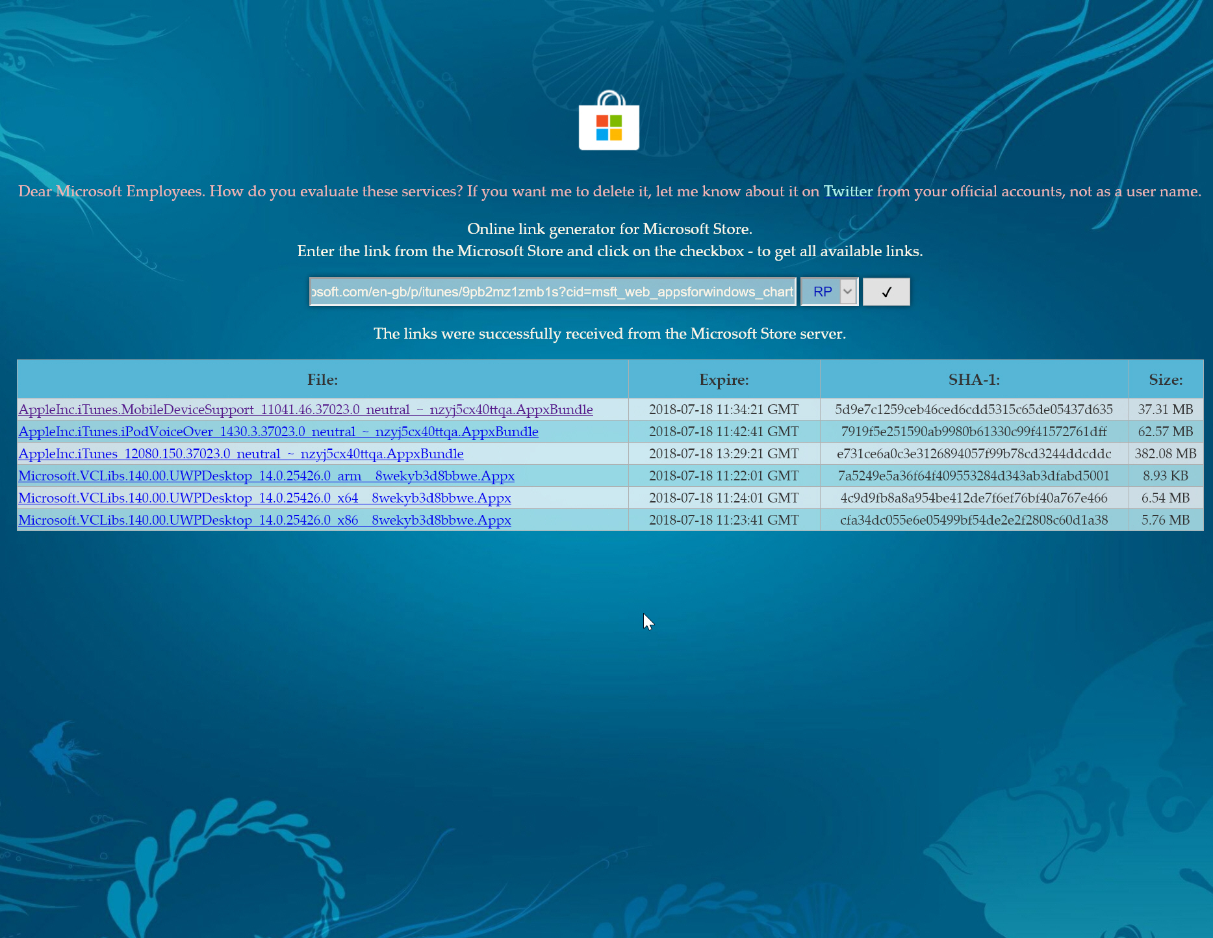The image size is (1213, 938).
Task: Click the 5.76 MB size cell
Action: click(1166, 520)
